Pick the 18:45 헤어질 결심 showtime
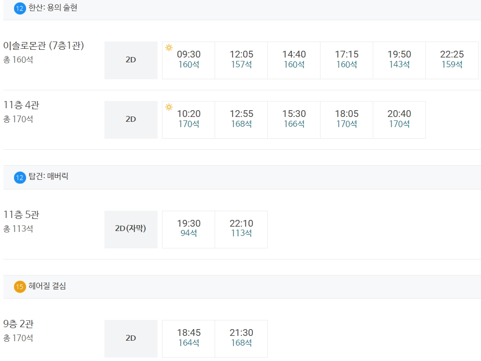 (x=189, y=339)
